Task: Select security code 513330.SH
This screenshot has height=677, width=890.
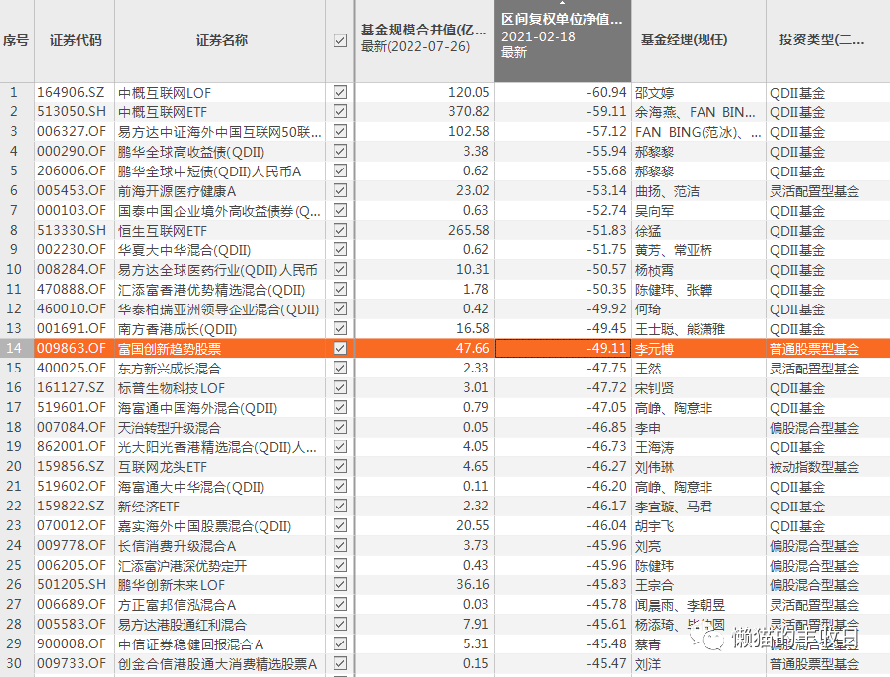Action: point(71,230)
